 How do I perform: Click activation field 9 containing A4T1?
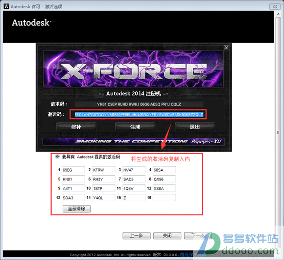pyautogui.click(x=73, y=188)
